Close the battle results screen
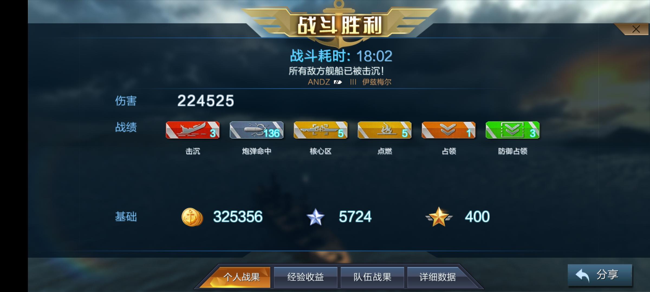 point(636,29)
